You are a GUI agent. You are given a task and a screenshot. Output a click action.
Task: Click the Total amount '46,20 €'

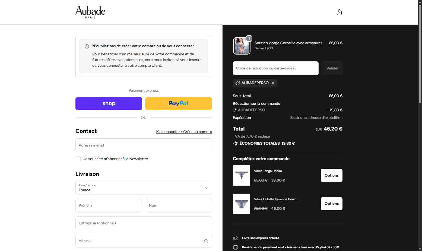[x=333, y=129]
